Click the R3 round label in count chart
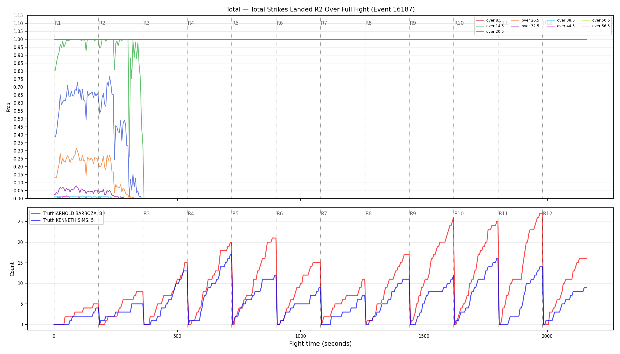The height and width of the screenshot is (354, 620). [147, 214]
